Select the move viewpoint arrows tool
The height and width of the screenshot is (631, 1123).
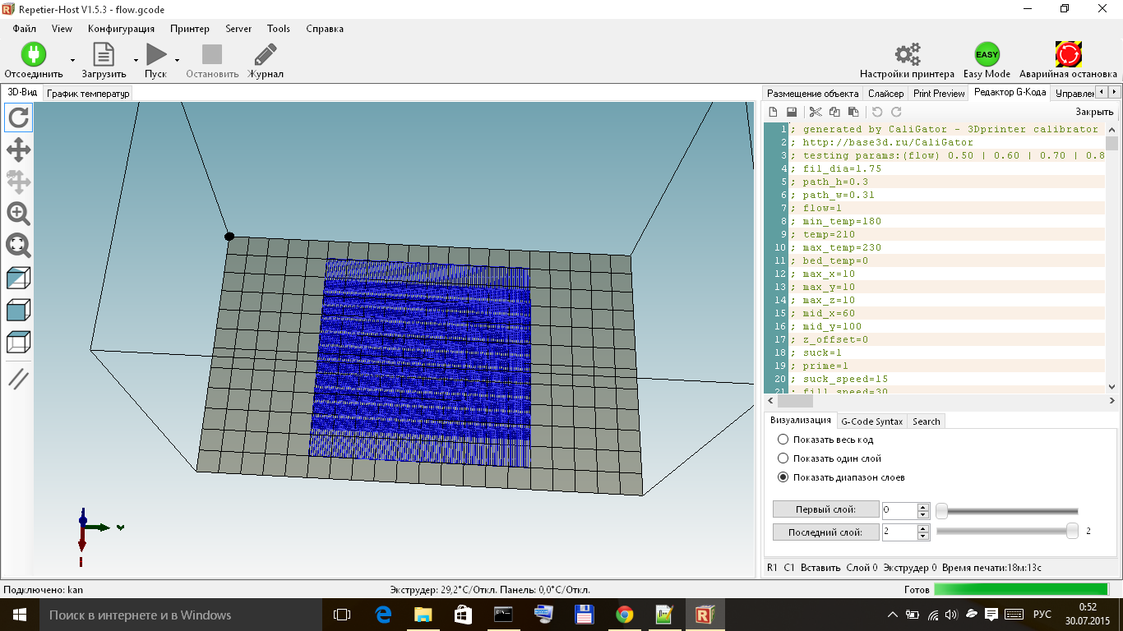pos(19,150)
